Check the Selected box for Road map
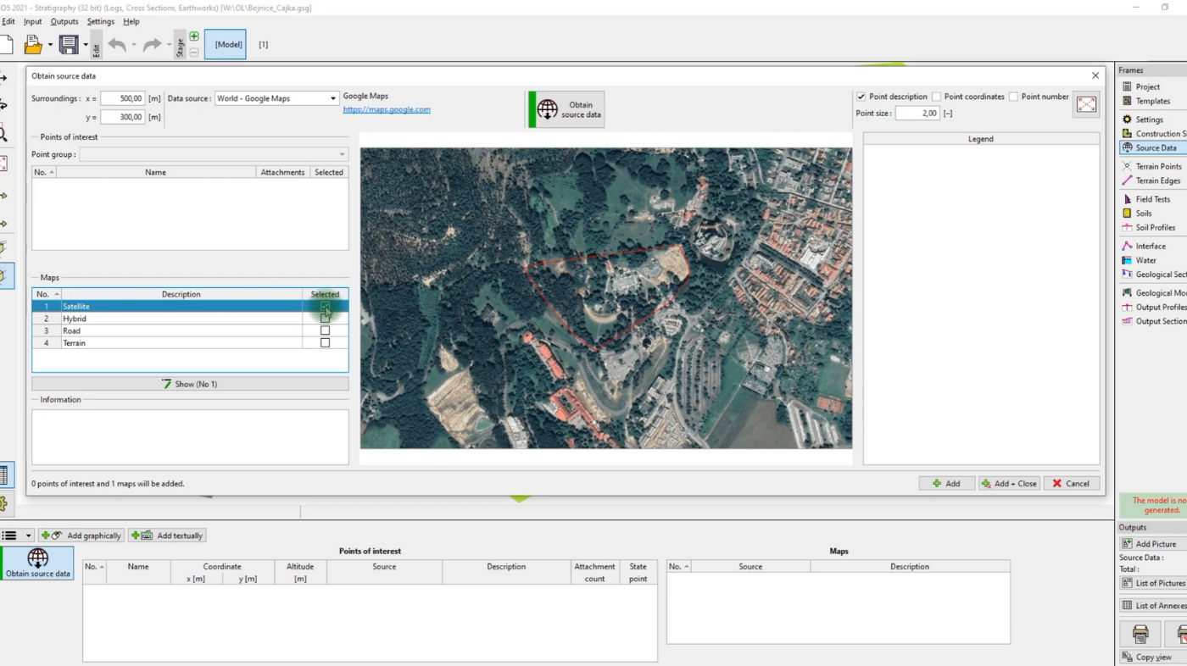 coord(325,330)
